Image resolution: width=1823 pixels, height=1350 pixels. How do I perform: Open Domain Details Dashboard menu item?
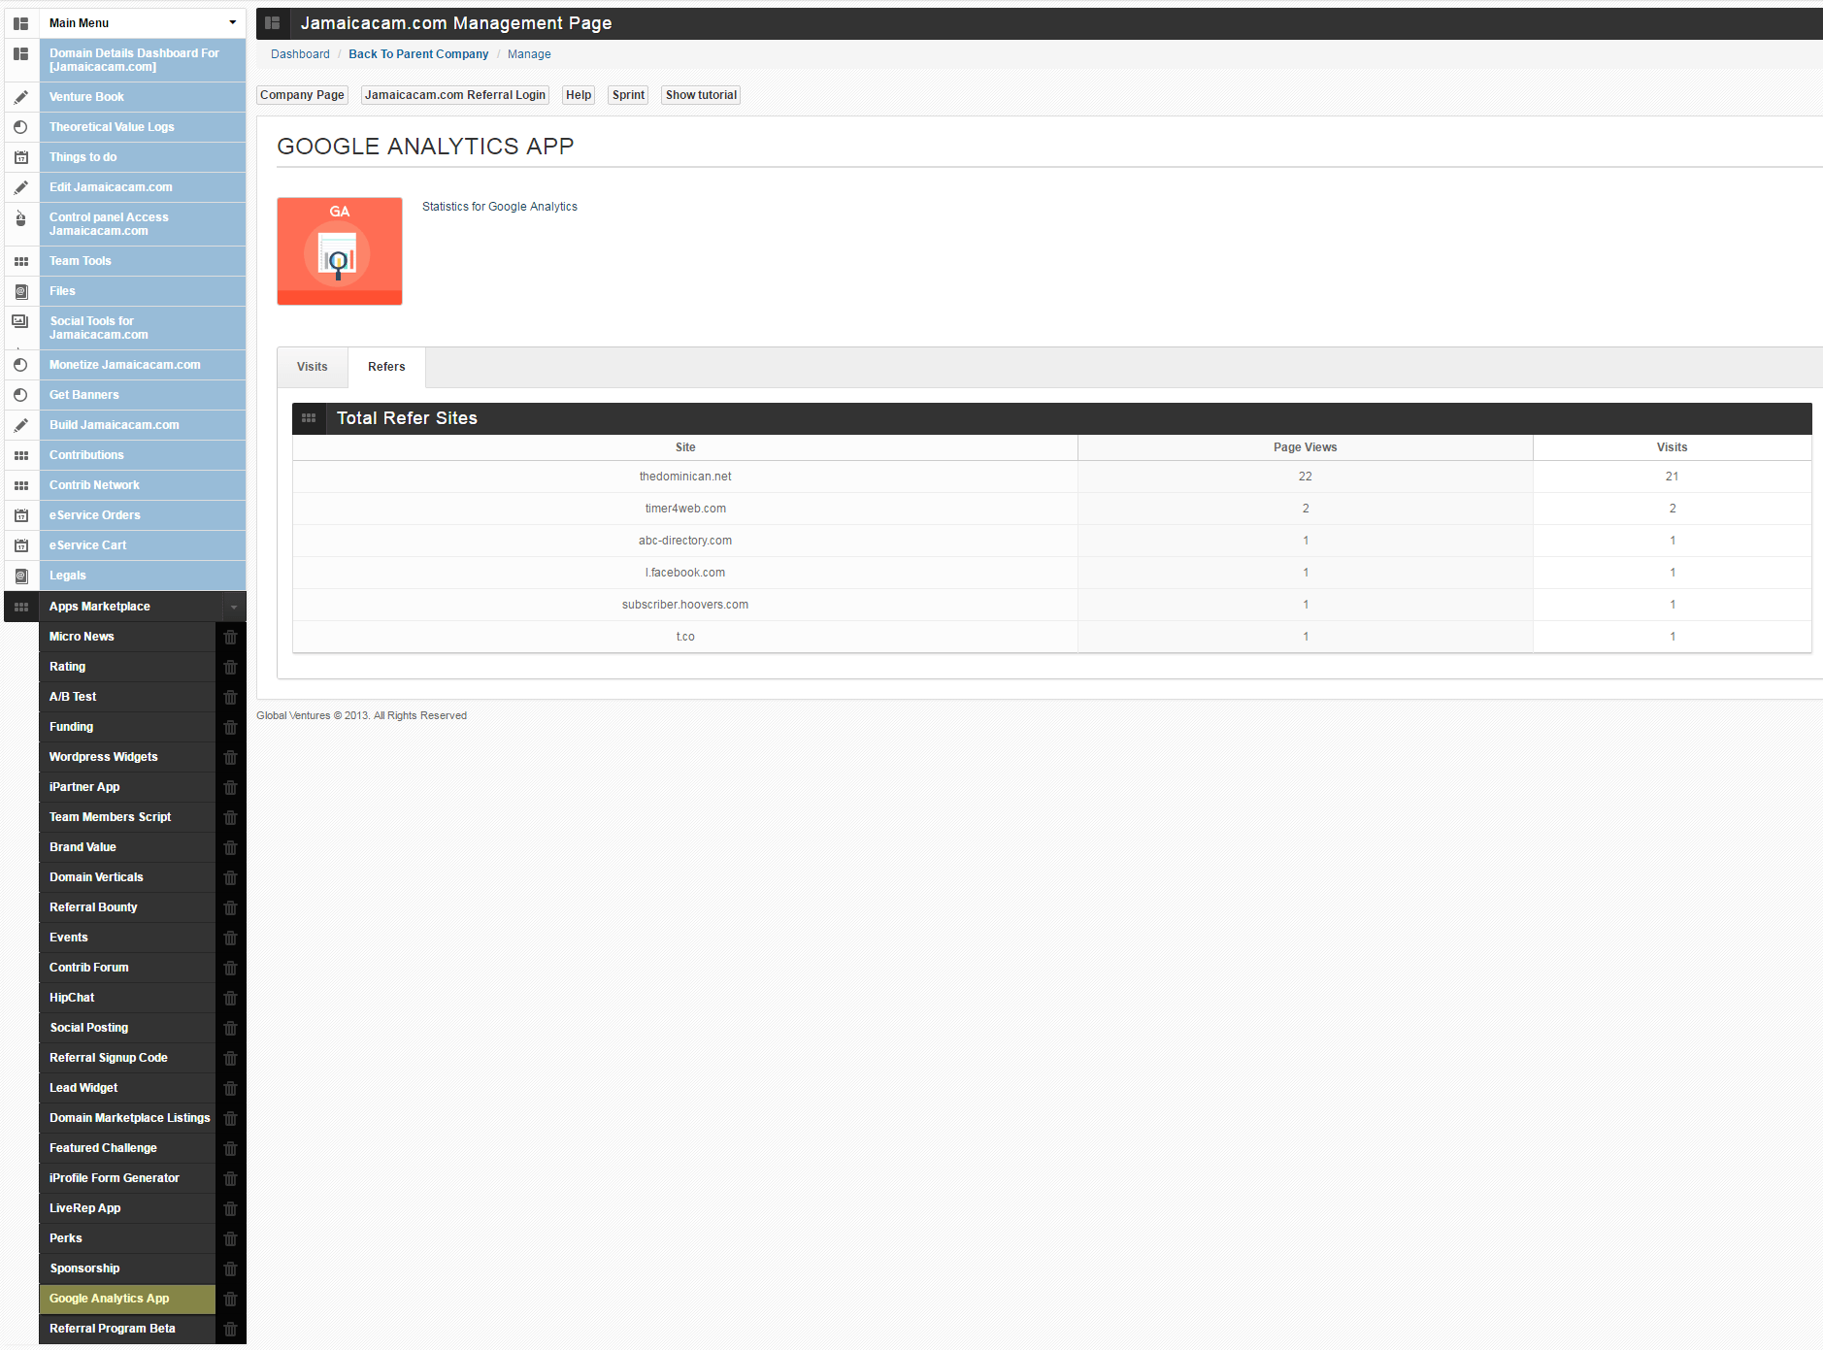[142, 60]
